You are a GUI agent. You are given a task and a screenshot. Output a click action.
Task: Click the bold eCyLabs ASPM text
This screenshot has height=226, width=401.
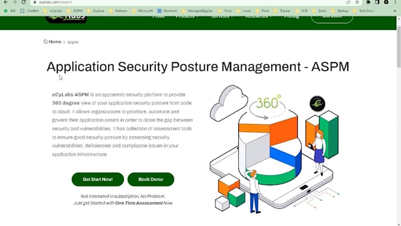click(x=71, y=94)
